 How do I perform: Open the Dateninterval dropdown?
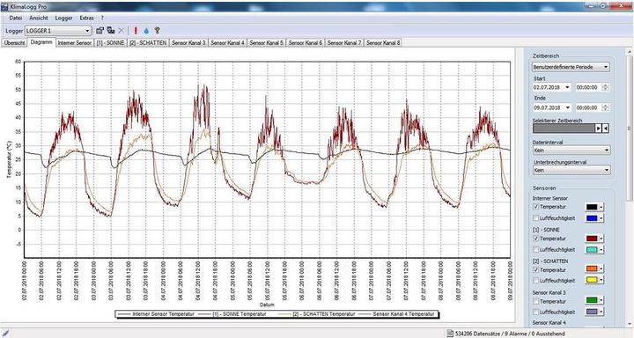click(x=571, y=150)
